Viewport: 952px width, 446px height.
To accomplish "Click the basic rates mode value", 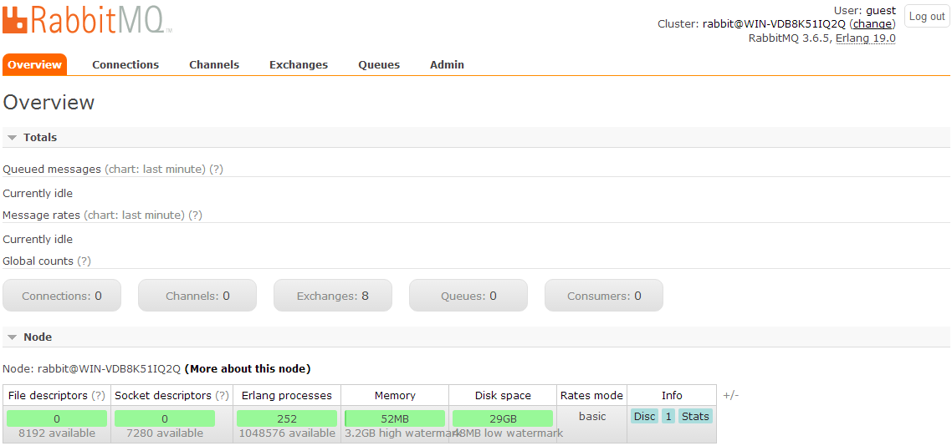I will point(592,416).
